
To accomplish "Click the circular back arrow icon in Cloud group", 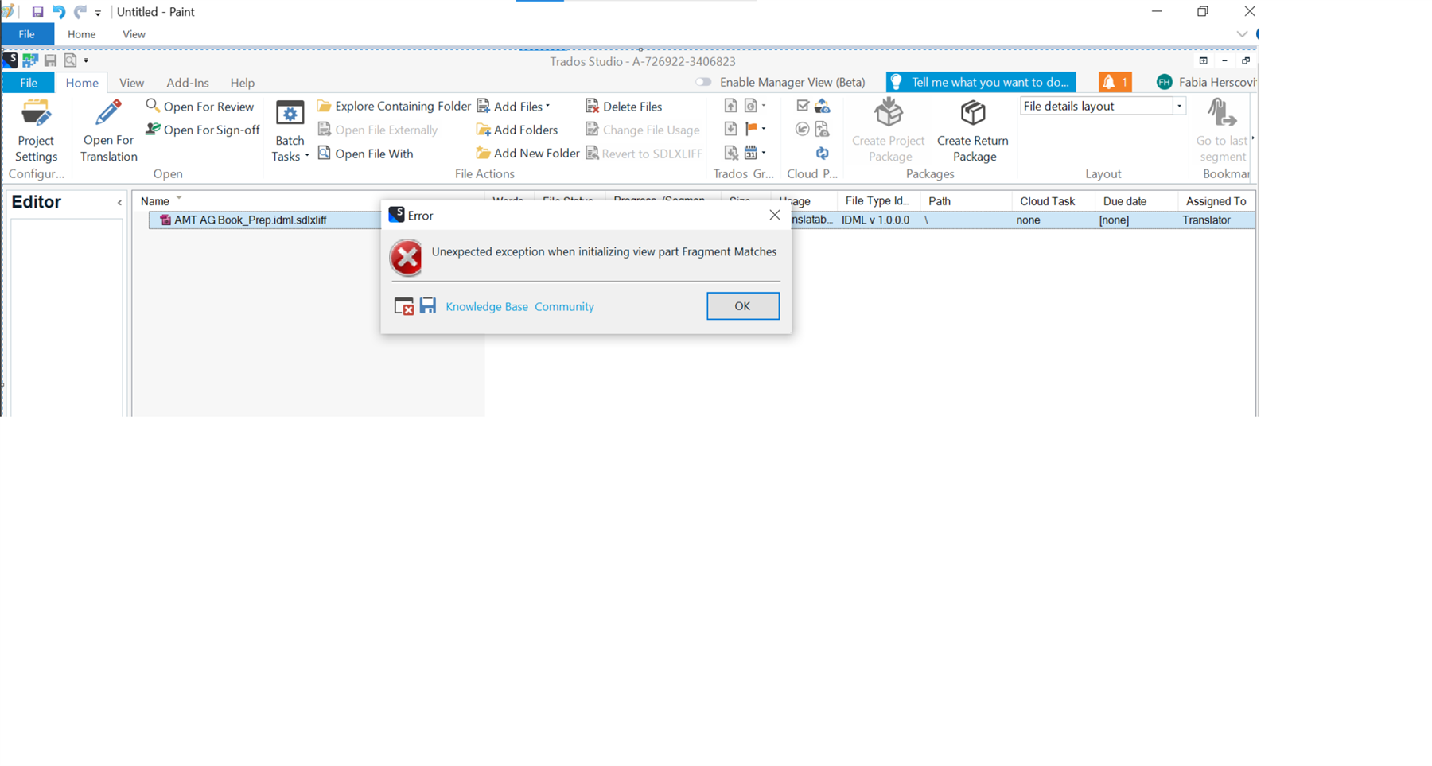I will click(x=803, y=129).
